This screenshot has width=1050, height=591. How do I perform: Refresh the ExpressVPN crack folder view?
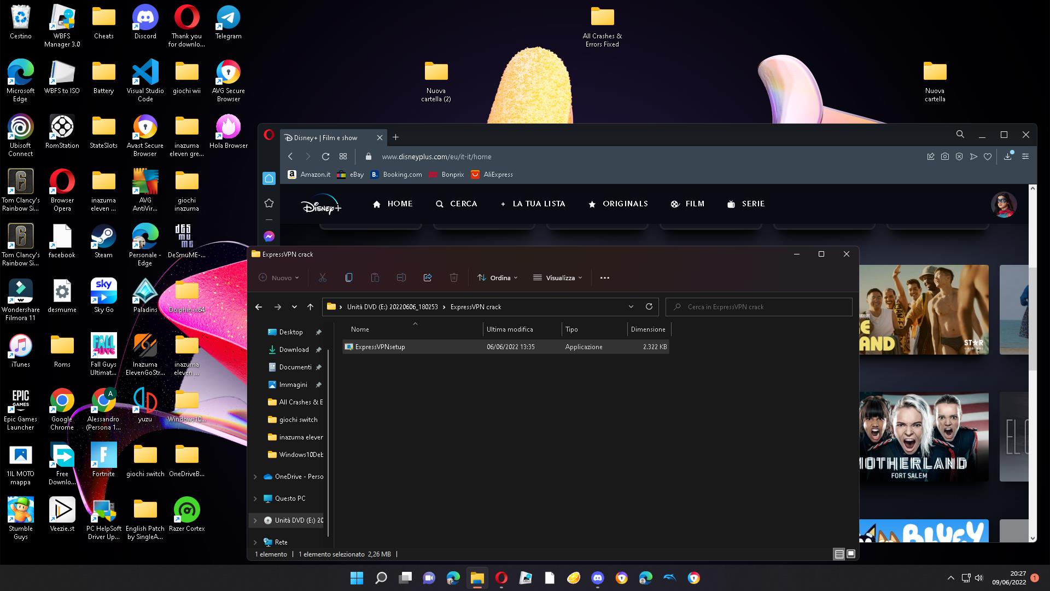pos(649,307)
